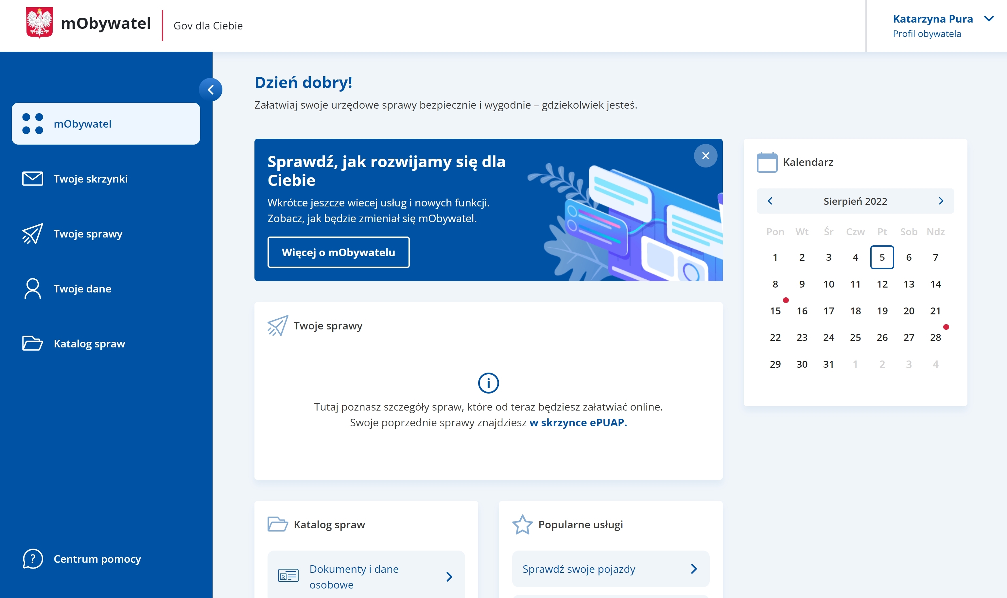The image size is (1007, 598).
Task: Select day 12 in calendar
Action: (x=882, y=284)
